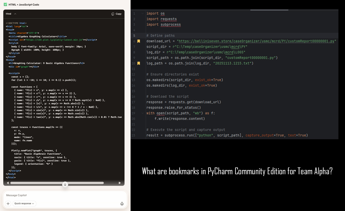This screenshot has height=211, width=345.
Task: Click the bookmark icon on line 10
Action: [139, 63]
